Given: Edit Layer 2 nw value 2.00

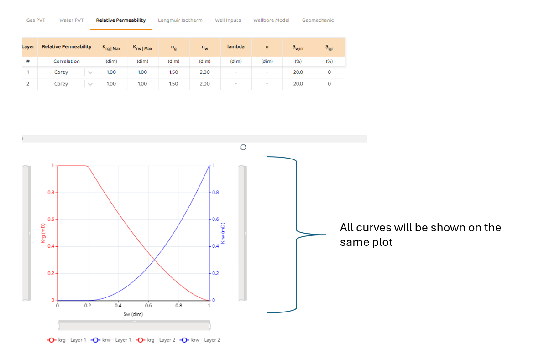Looking at the screenshot, I should click(205, 84).
